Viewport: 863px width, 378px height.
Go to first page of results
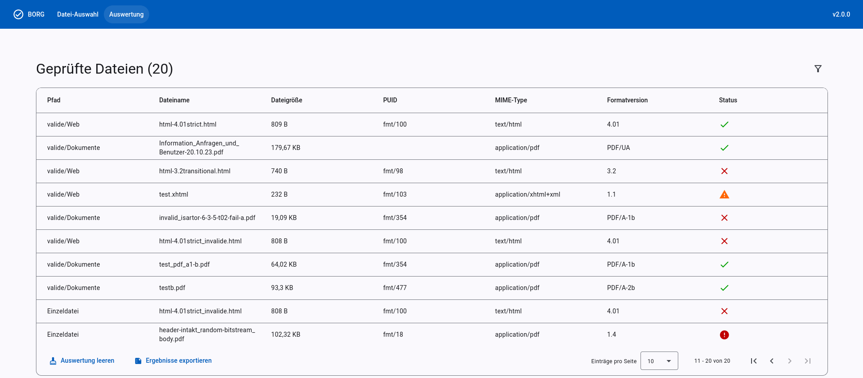click(754, 361)
